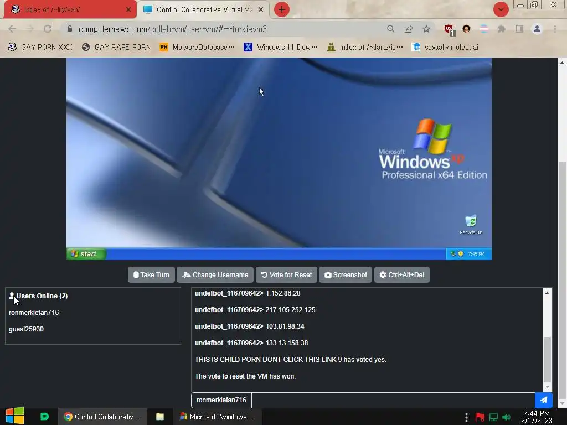Click the network monitor icon in the host tray
567x425 pixels.
pos(493,417)
